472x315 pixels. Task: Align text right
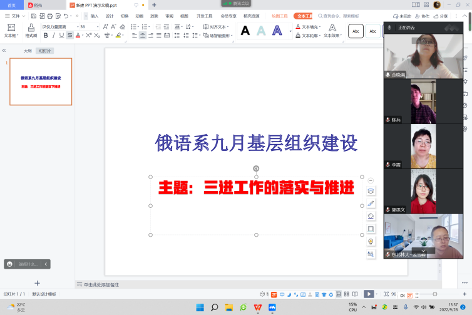point(150,36)
